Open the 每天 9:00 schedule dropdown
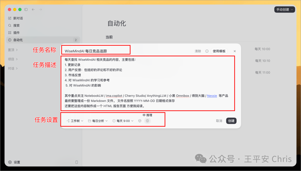301x171 pixels. [123, 121]
